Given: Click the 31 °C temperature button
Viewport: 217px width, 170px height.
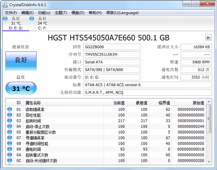Looking at the screenshot, I should (x=21, y=88).
